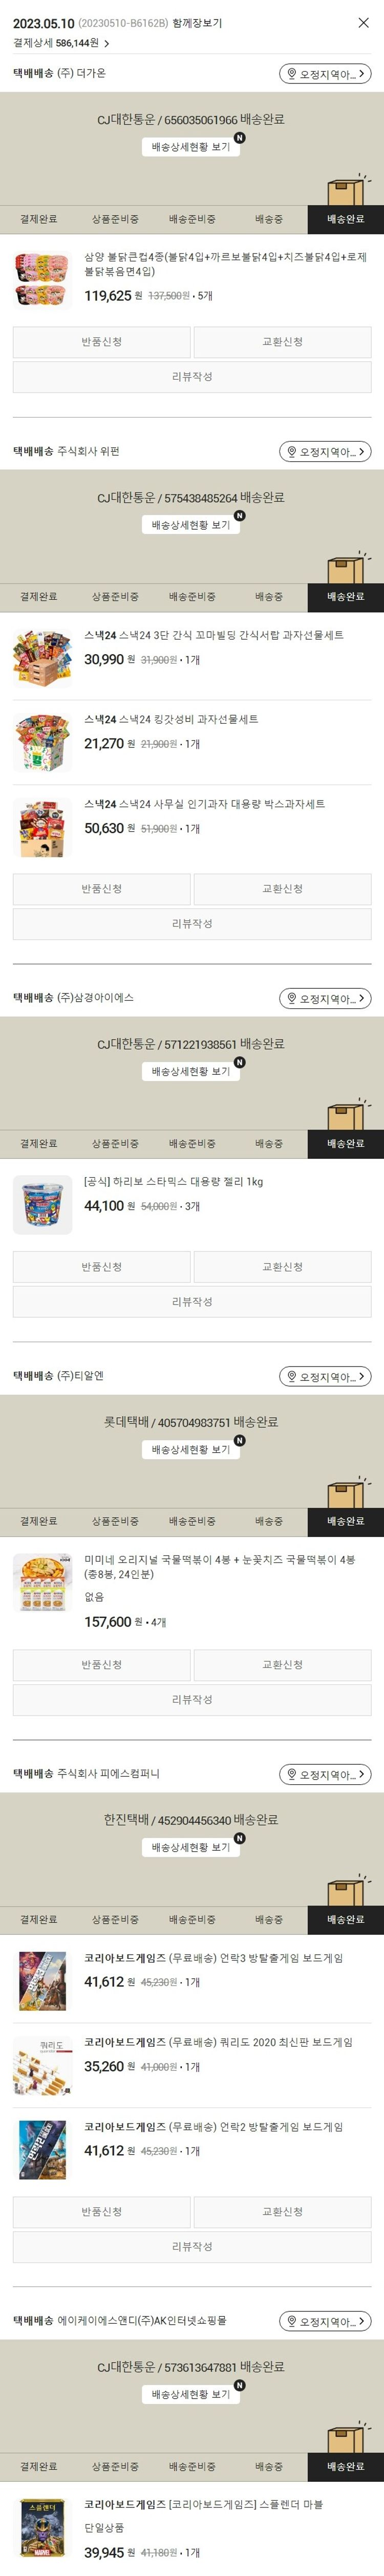384x2576 pixels.
Task: Request exchange for the 스낵24 order
Action: (x=282, y=888)
